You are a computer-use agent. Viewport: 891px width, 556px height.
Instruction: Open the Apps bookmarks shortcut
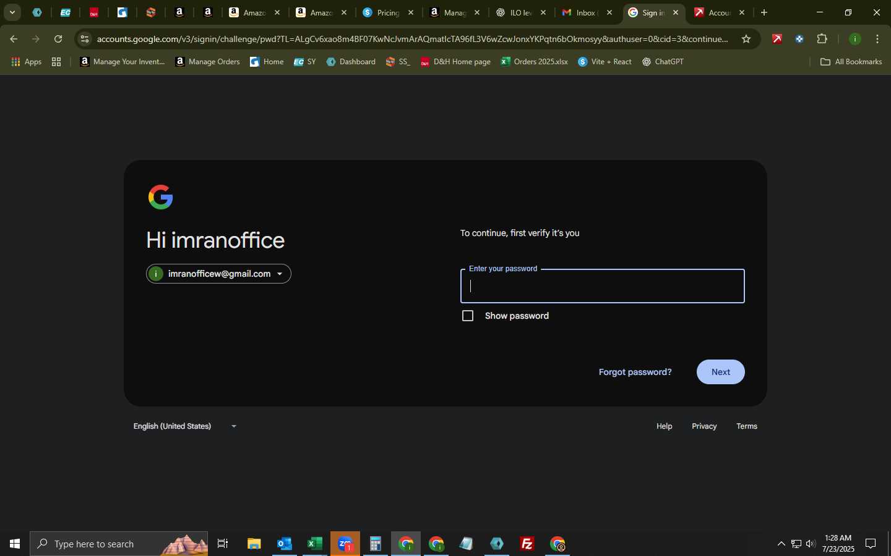(27, 62)
